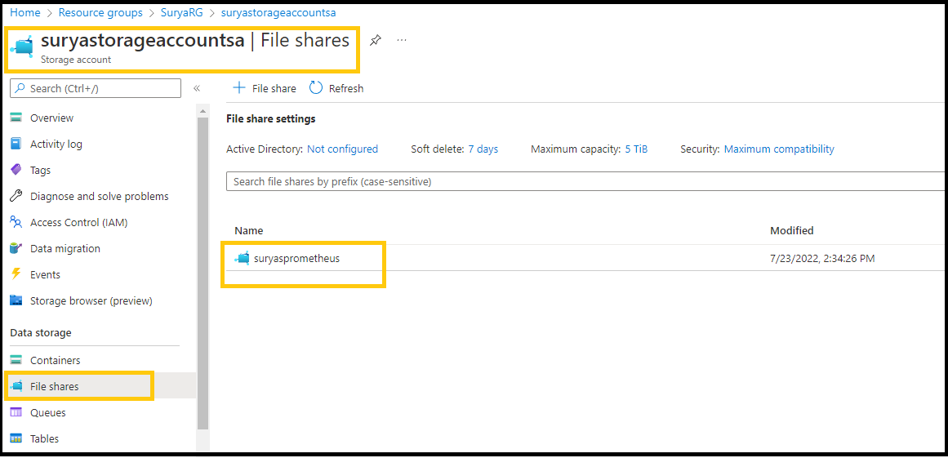Go to Home breadcrumb link
Image resolution: width=948 pixels, height=458 pixels.
(24, 12)
